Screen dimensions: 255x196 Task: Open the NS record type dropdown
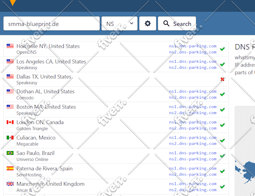119,23
